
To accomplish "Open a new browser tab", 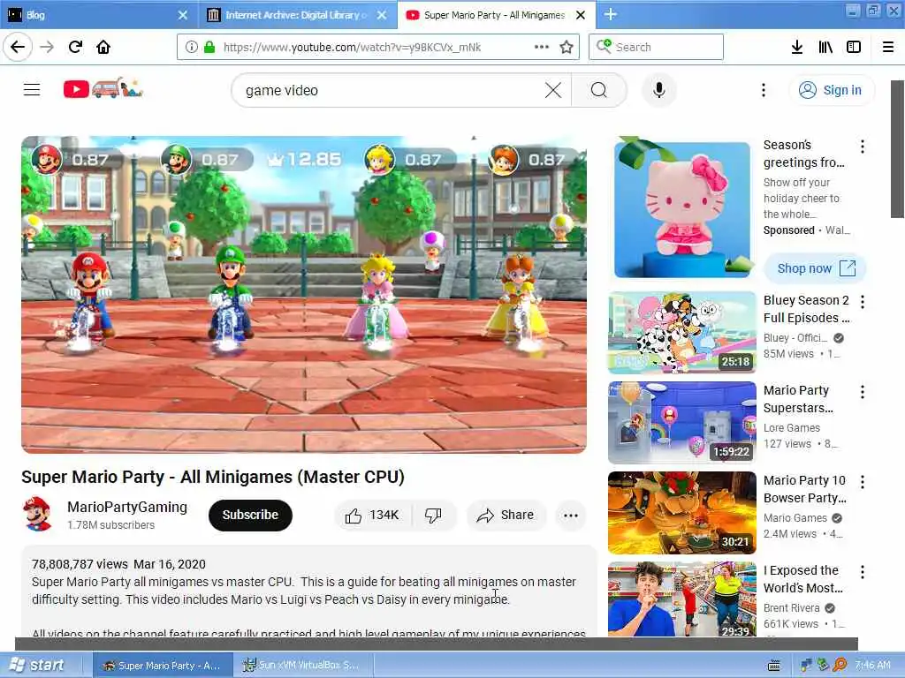I will (x=611, y=14).
